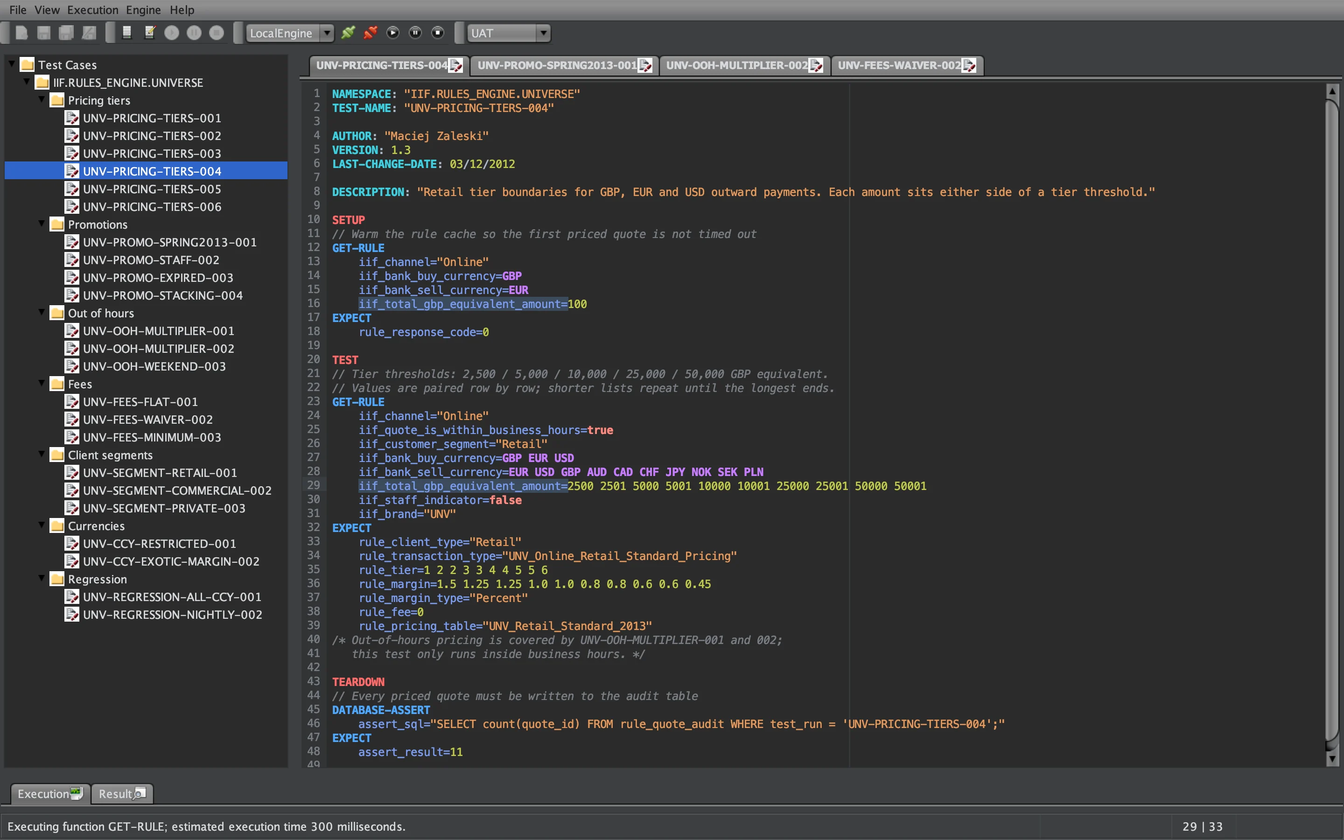Stop the engine with the black stop button
Image resolution: width=1344 pixels, height=840 pixels.
[x=438, y=33]
